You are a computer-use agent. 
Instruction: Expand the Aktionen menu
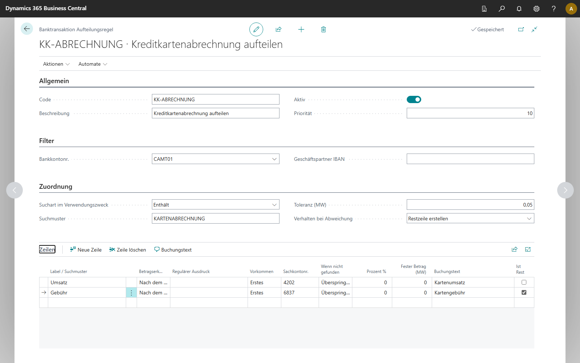point(56,64)
